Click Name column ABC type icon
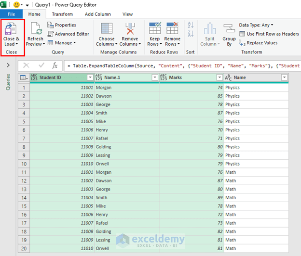The height and width of the screenshot is (256, 301). [x=228, y=77]
